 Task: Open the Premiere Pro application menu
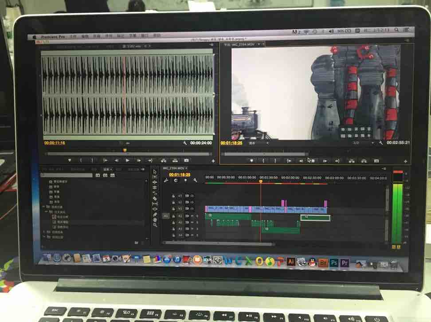(53, 37)
